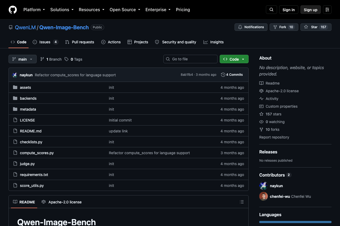Click the eye icon beside 0 watching
This screenshot has height=226, width=340.
(x=261, y=122)
